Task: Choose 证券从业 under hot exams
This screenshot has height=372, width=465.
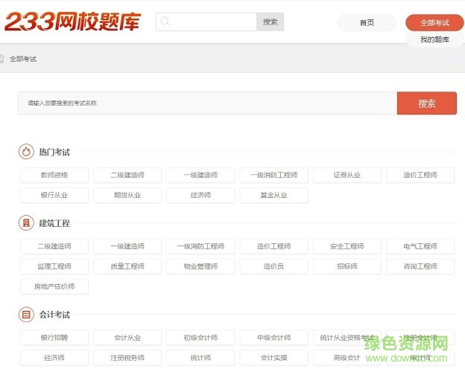Action: click(347, 176)
